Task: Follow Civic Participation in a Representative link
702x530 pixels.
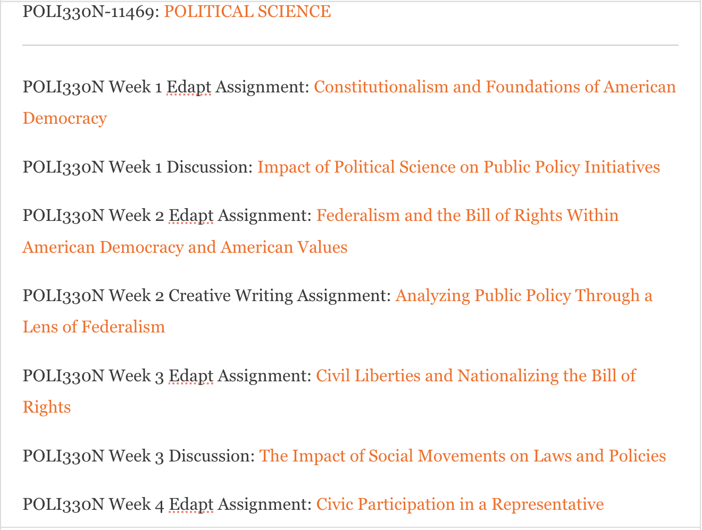Action: coord(459,504)
